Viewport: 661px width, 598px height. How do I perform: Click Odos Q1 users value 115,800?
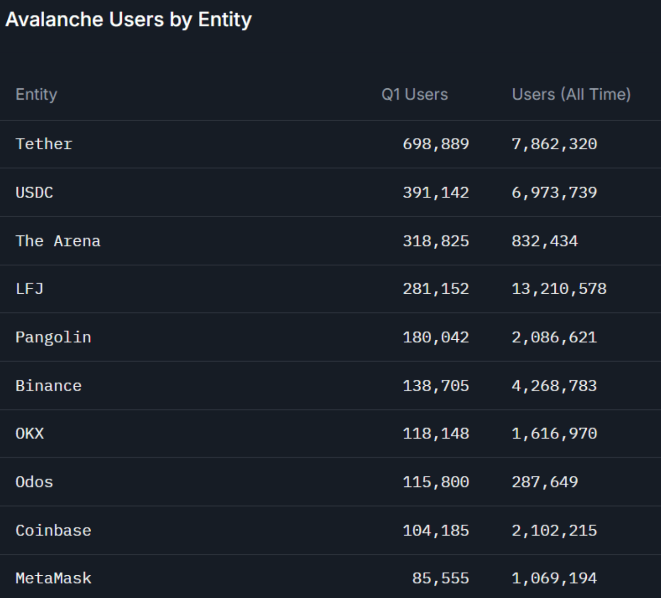point(436,482)
